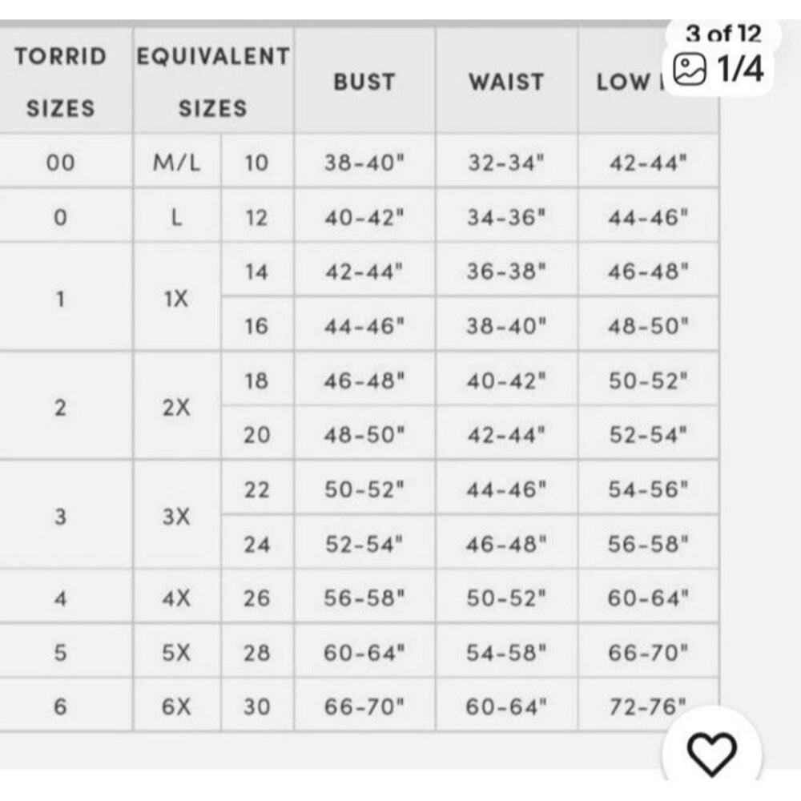Select the 3X equivalent size cell
Viewport: 801px width, 801px height.
177,517
